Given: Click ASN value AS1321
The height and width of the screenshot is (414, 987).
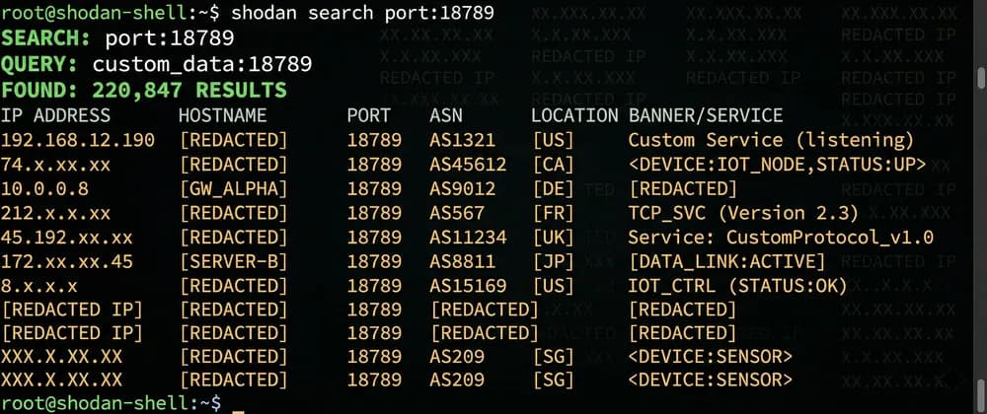Looking at the screenshot, I should [463, 140].
